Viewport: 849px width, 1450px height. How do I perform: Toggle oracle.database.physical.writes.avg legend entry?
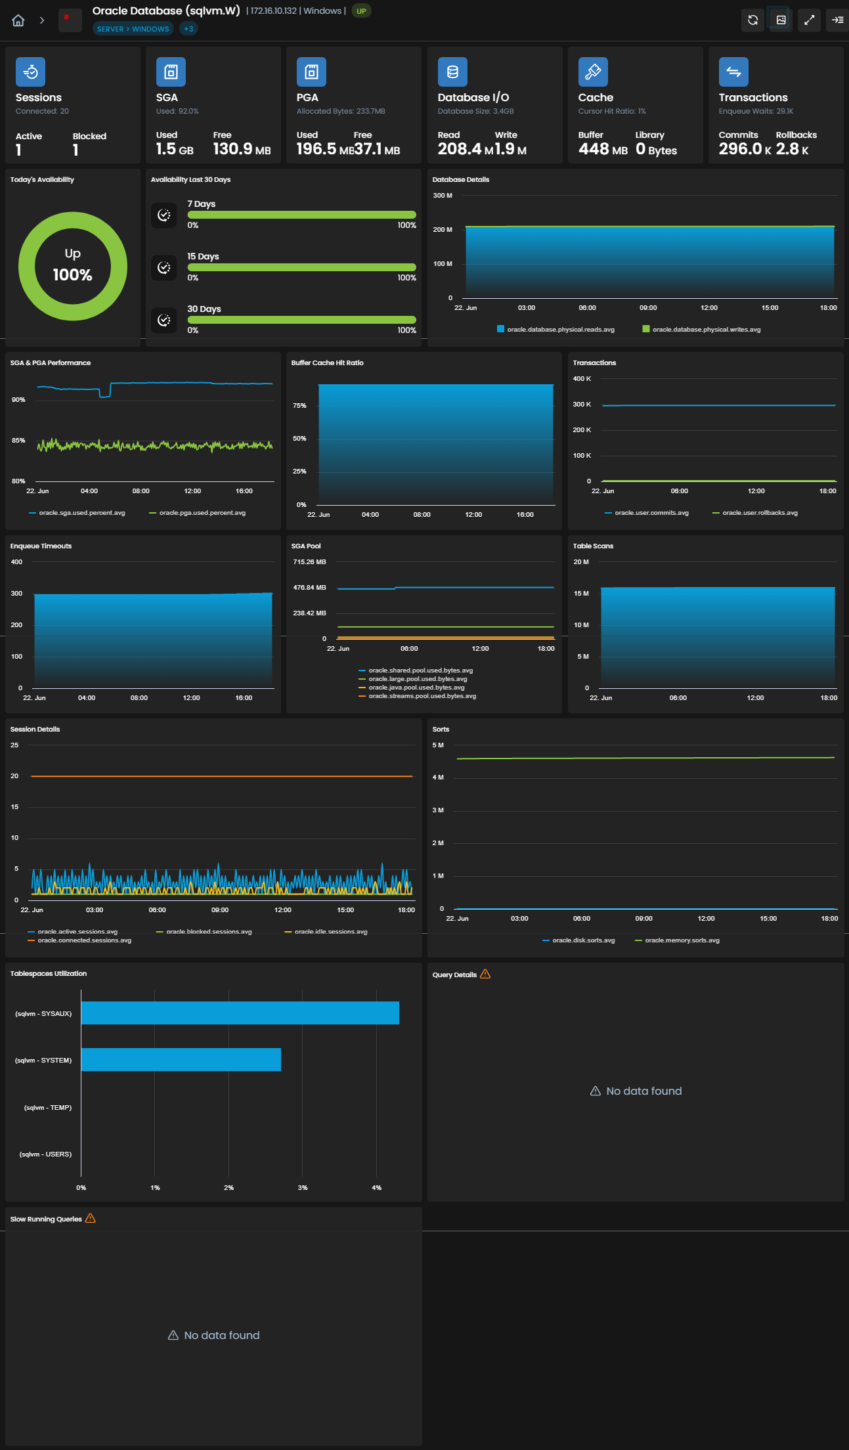pyautogui.click(x=701, y=329)
